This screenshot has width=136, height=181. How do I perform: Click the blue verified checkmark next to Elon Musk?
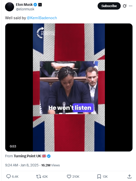click(x=35, y=5)
